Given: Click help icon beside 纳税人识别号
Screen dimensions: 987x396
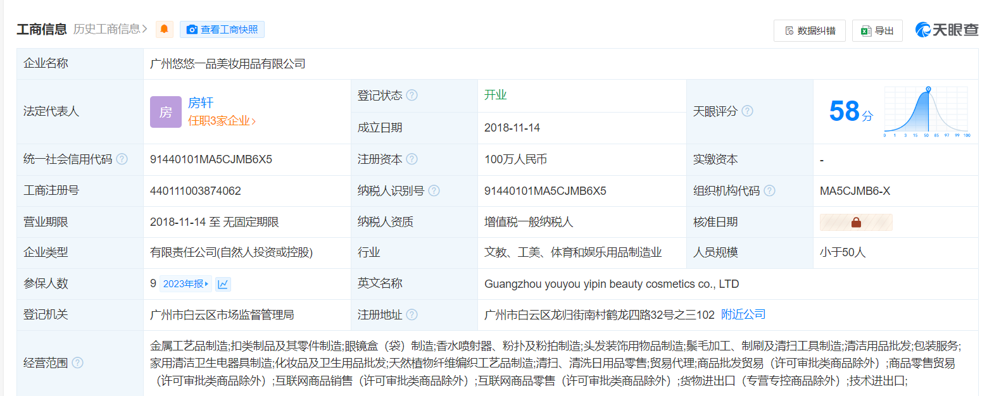Looking at the screenshot, I should pos(434,190).
